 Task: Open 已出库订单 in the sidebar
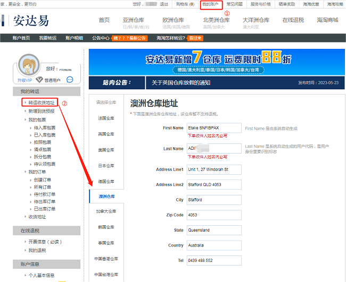(45, 209)
